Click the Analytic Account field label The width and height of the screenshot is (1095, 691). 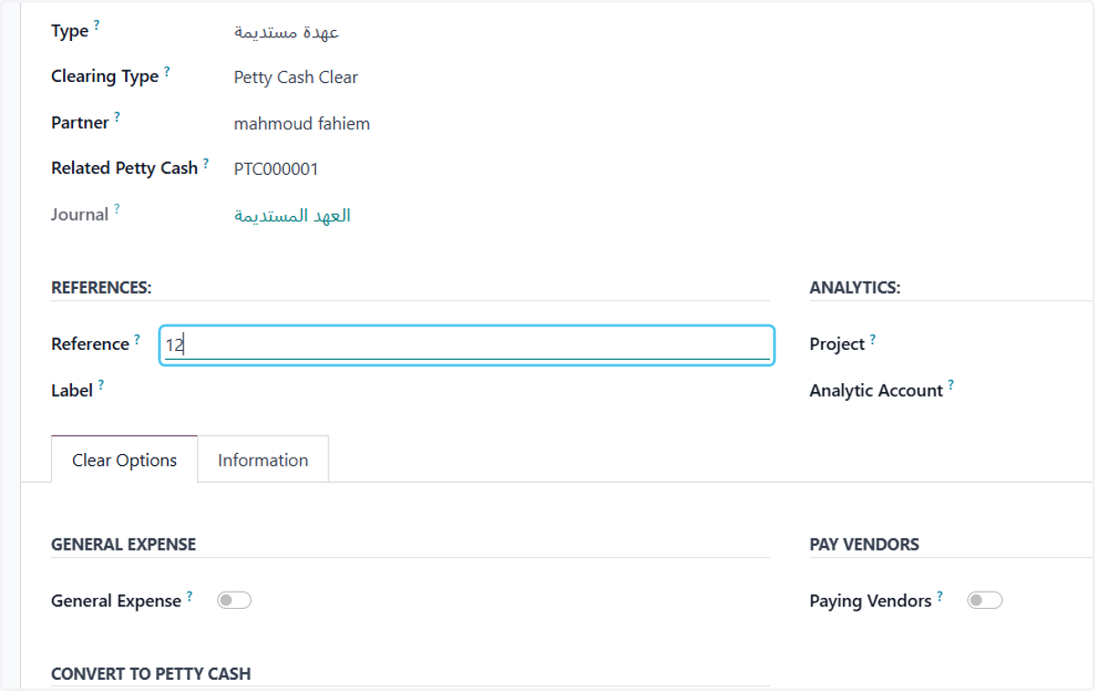point(876,391)
